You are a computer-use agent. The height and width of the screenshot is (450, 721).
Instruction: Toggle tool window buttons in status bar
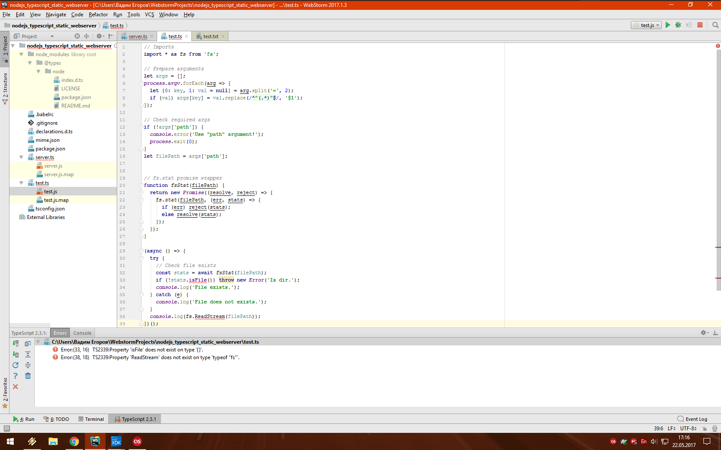[x=6, y=428]
